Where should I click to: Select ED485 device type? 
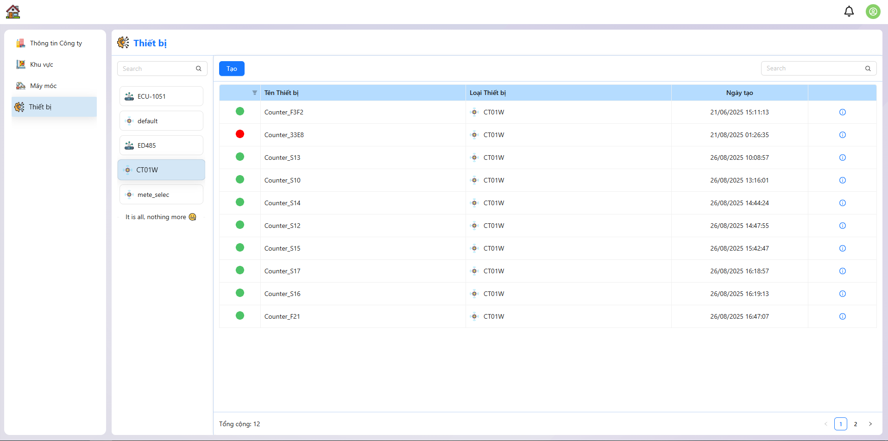(x=161, y=145)
